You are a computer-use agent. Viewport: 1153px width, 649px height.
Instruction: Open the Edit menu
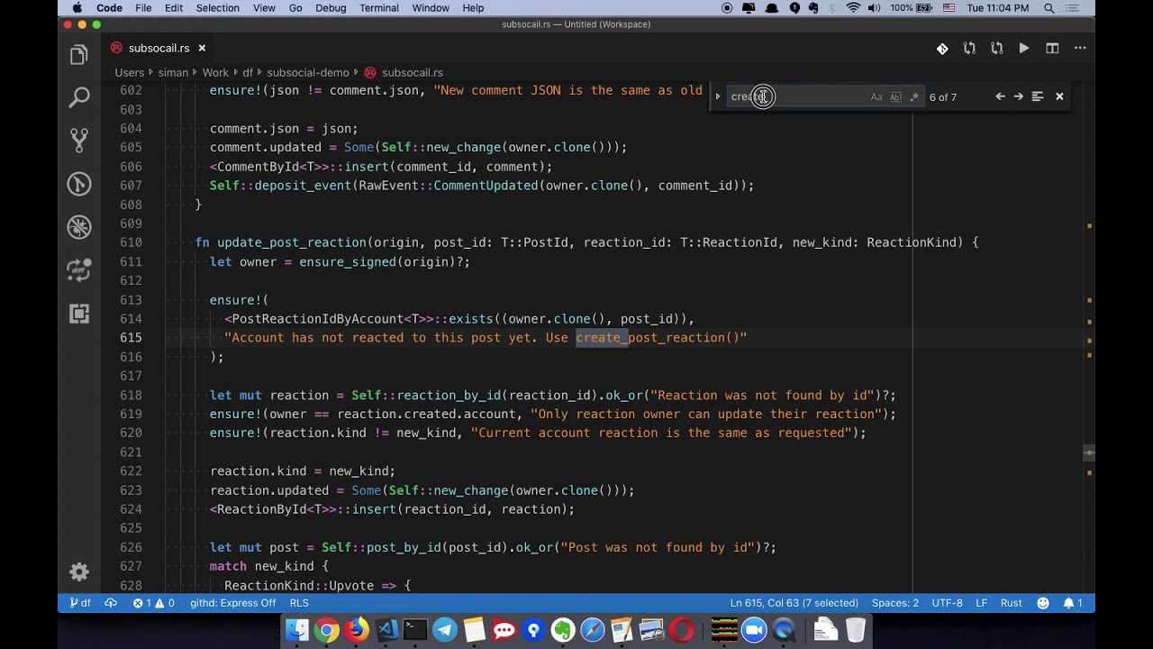point(174,8)
